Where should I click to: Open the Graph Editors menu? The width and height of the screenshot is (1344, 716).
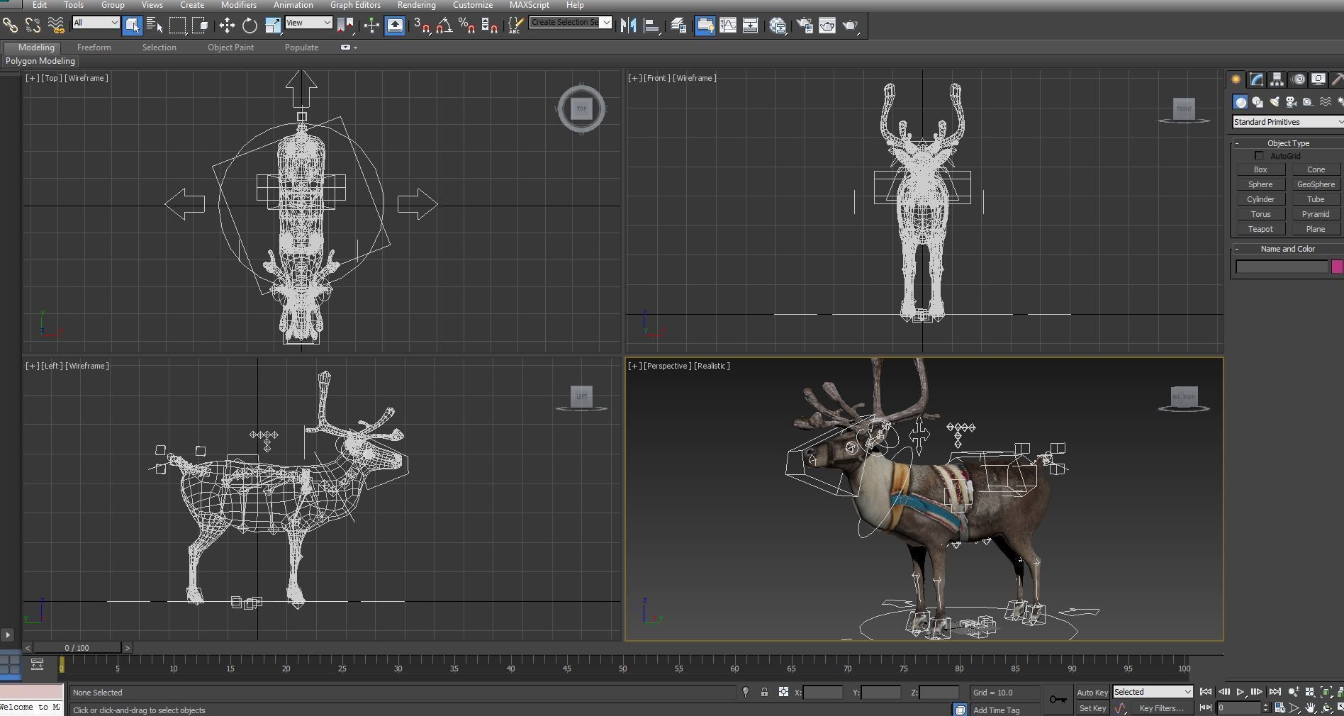tap(355, 5)
